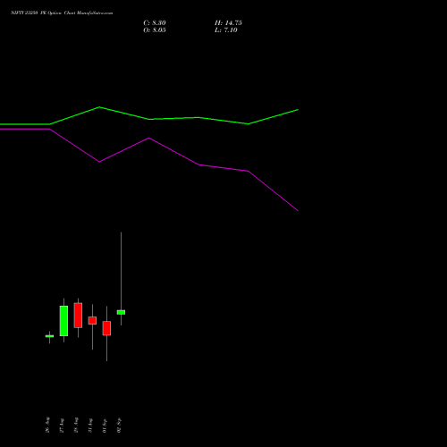Select the small red candlestick above 31 Aug

click(92, 321)
